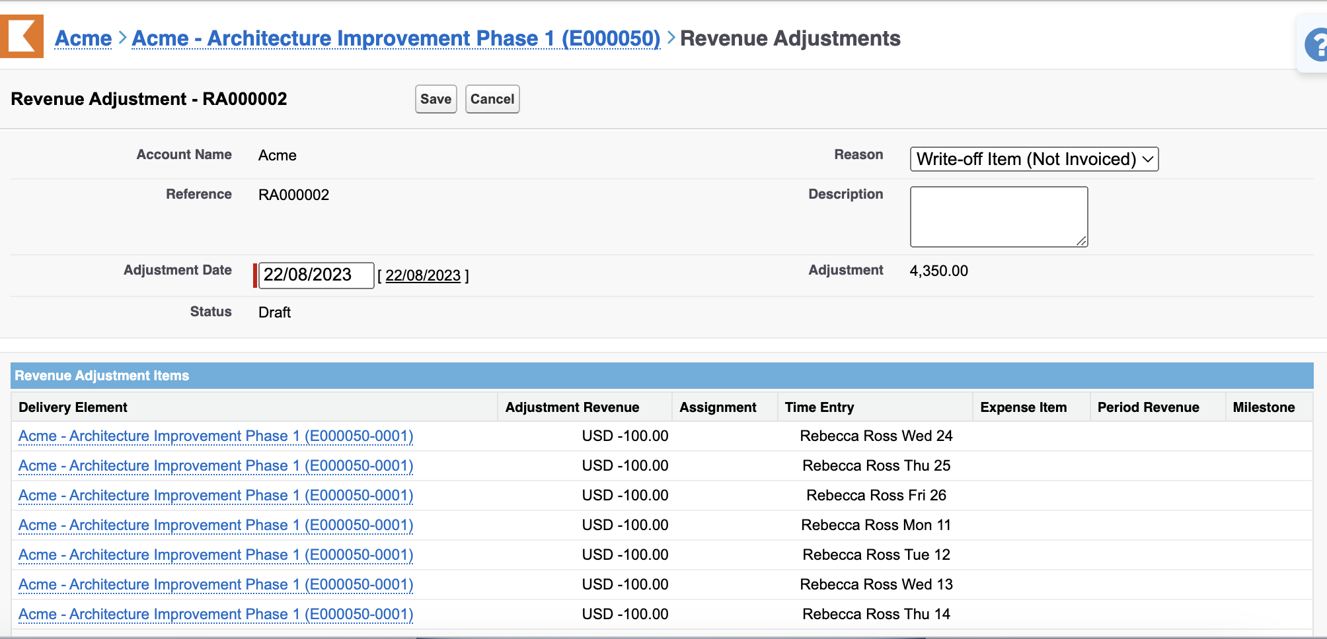Open delivery element link for Rebecca Ross Wed 13
1327x639 pixels.
(x=215, y=585)
